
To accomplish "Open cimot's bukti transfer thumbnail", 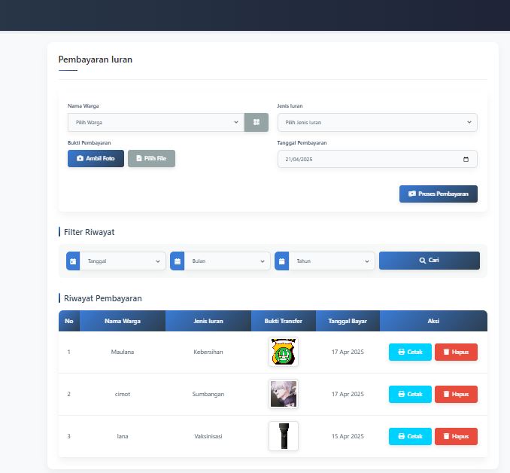I will (x=284, y=394).
